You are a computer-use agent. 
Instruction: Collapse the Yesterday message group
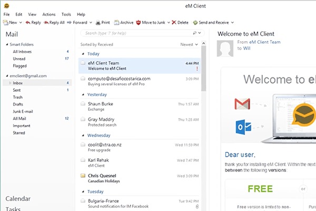[83, 94]
